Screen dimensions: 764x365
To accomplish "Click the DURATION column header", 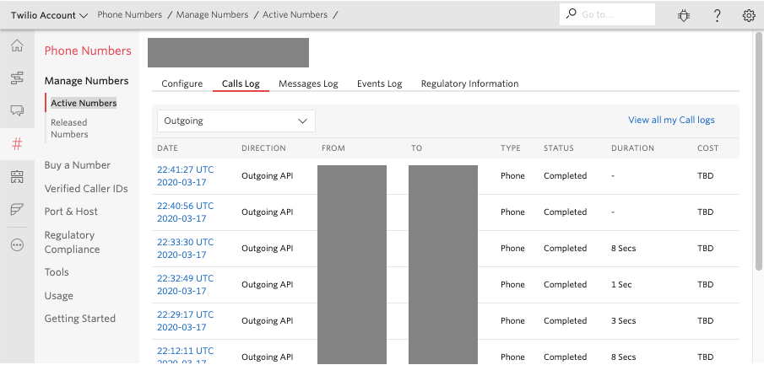I will tap(632, 148).
